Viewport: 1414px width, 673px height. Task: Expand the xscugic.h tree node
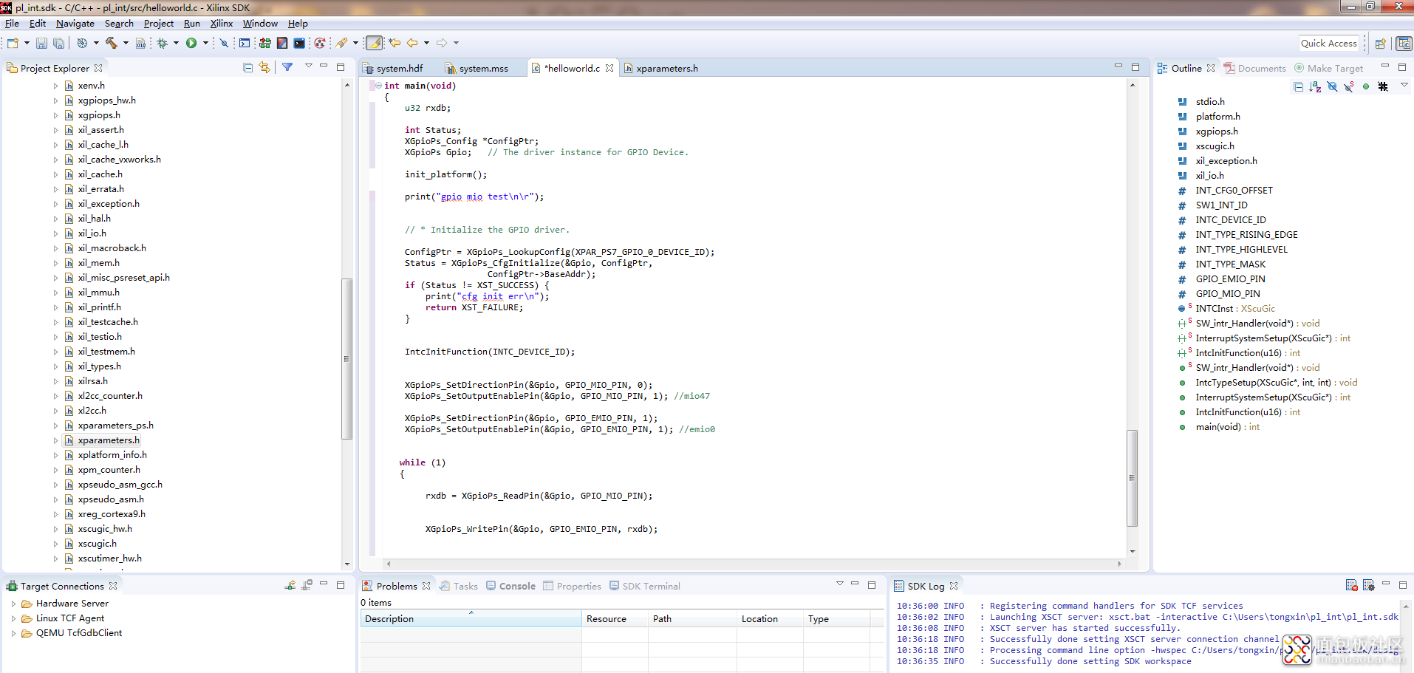pos(55,544)
